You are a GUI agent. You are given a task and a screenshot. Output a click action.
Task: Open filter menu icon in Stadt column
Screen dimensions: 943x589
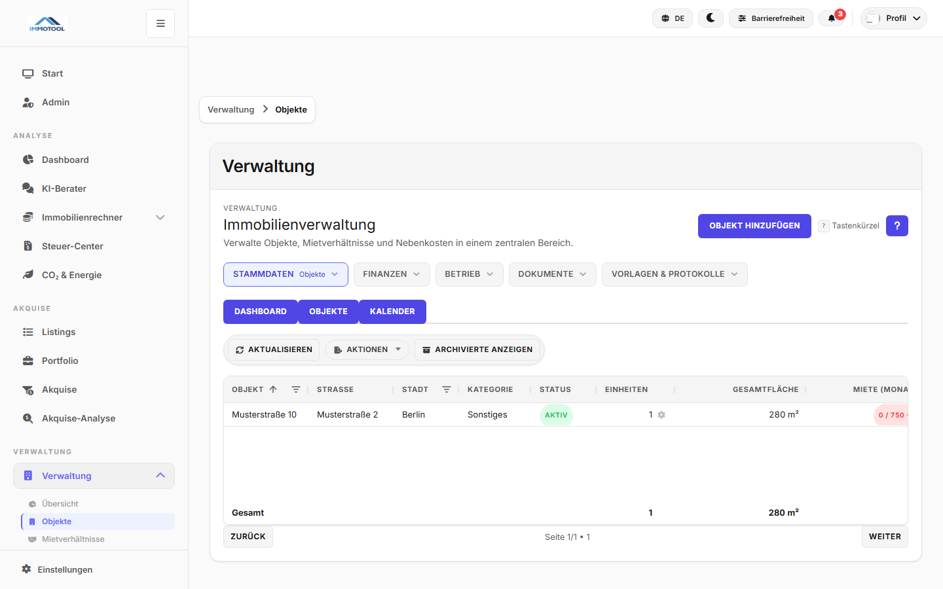(447, 389)
